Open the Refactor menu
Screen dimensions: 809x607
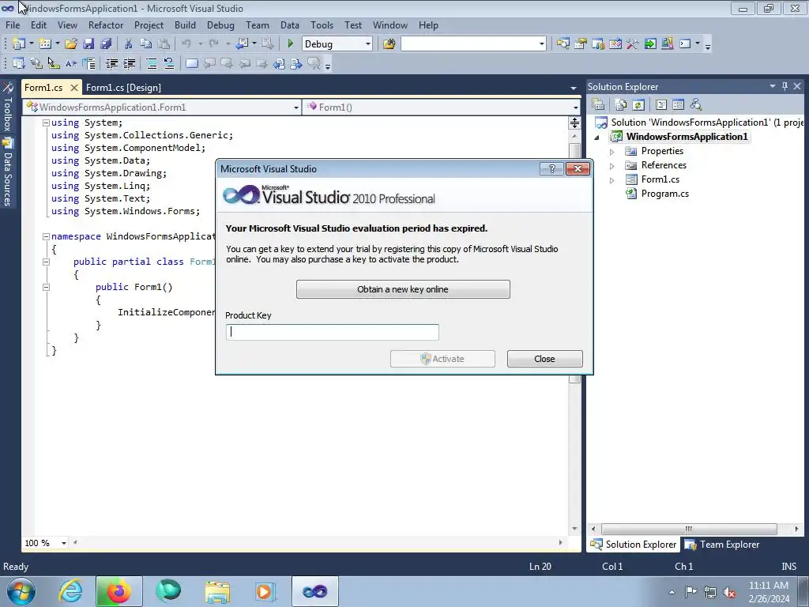pos(106,25)
